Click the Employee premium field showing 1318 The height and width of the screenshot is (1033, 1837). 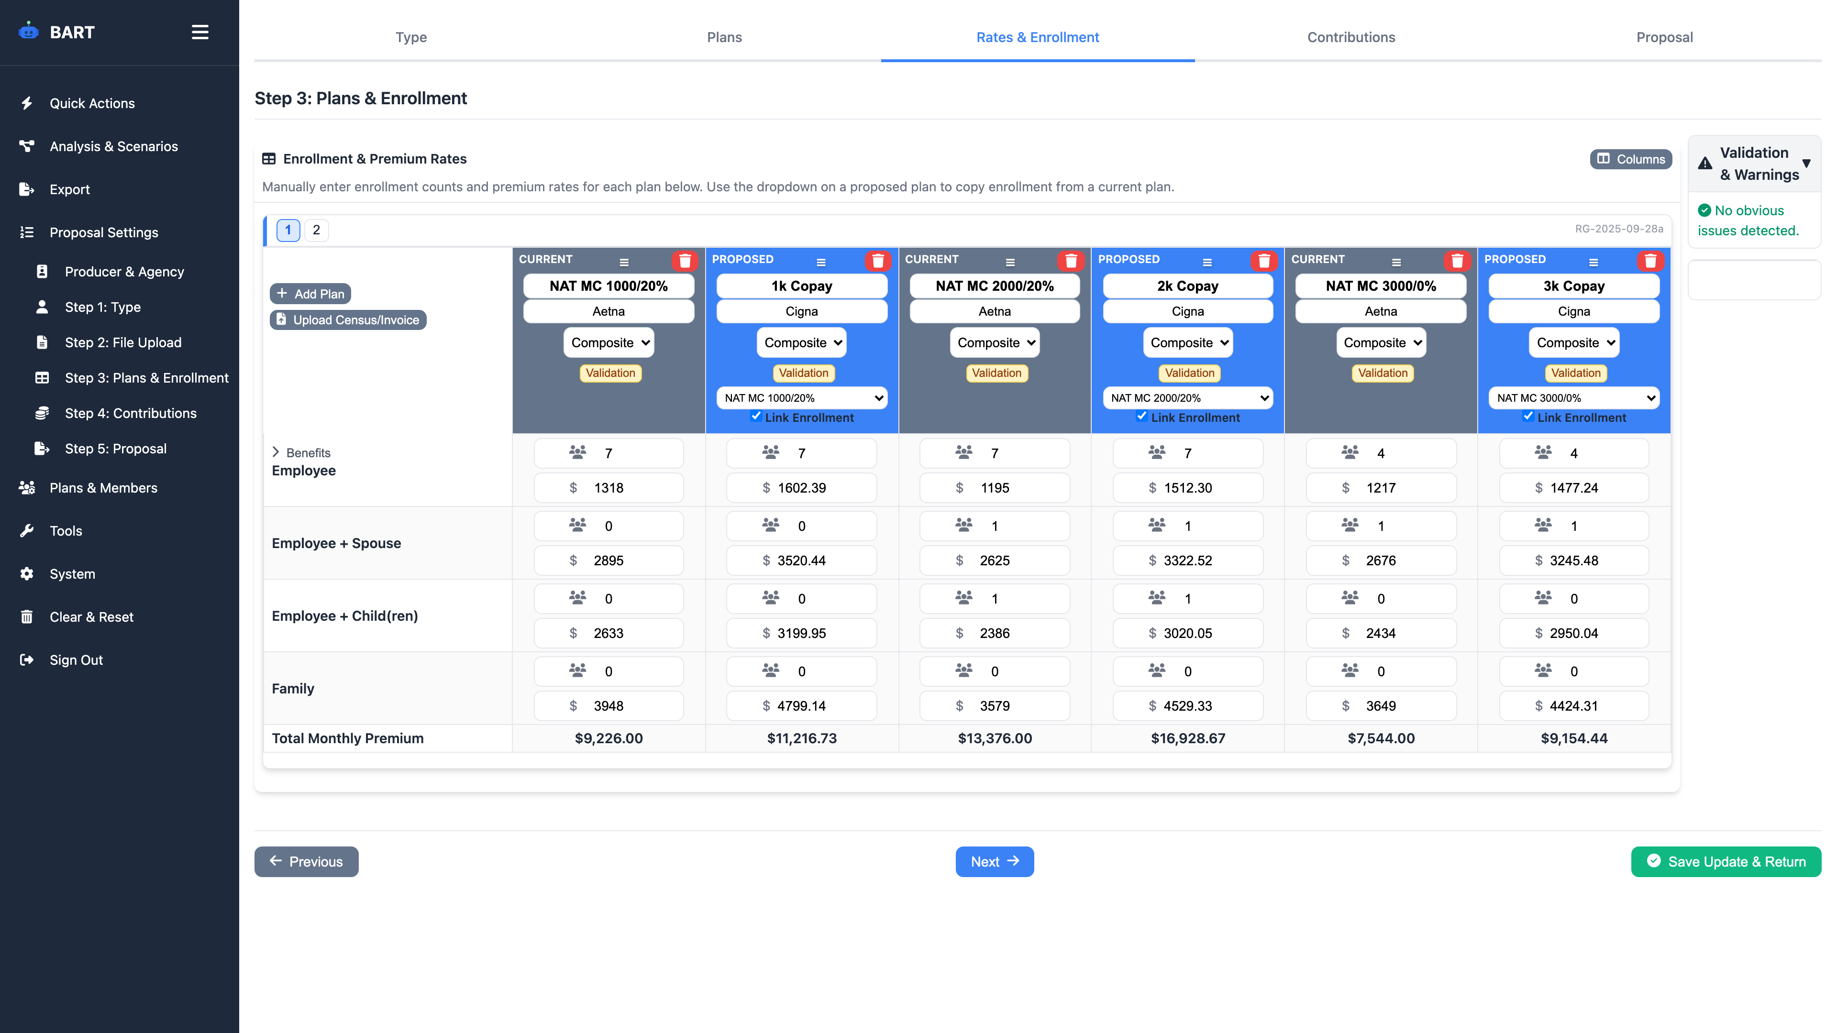[x=609, y=488]
